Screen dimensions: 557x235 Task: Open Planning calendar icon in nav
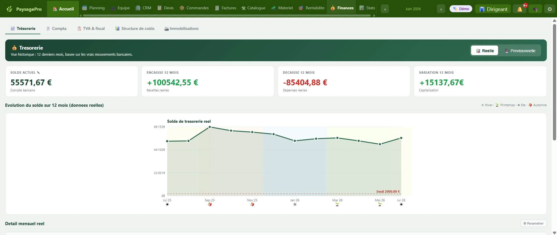(x=84, y=8)
